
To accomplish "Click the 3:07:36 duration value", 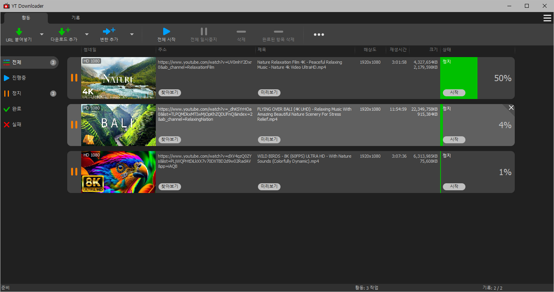I will point(399,156).
